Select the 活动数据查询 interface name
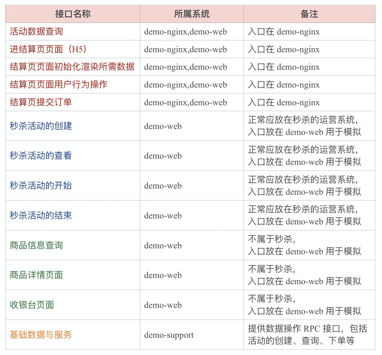Screen dimensions: 382x355 pyautogui.click(x=36, y=32)
